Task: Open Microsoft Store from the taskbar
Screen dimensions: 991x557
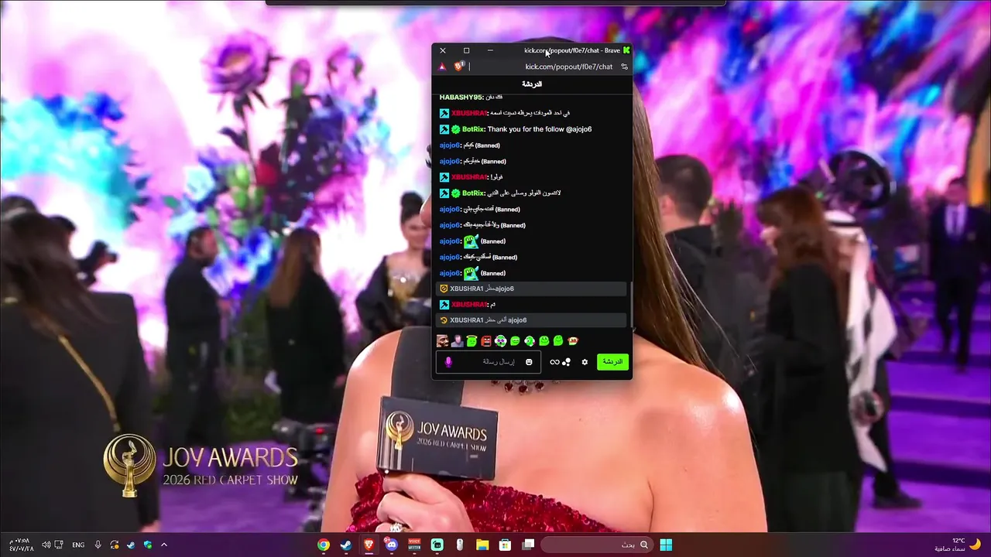Action: point(505,545)
